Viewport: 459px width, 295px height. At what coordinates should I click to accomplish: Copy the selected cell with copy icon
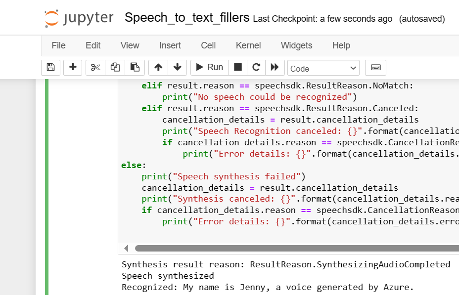click(x=115, y=68)
